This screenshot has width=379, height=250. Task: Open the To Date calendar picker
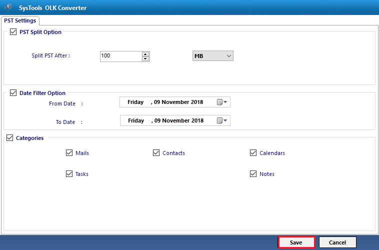tap(222, 120)
